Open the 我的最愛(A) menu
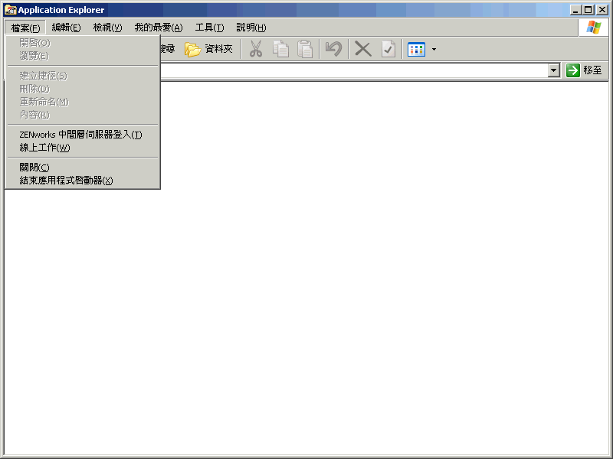The width and height of the screenshot is (613, 459). pos(159,28)
